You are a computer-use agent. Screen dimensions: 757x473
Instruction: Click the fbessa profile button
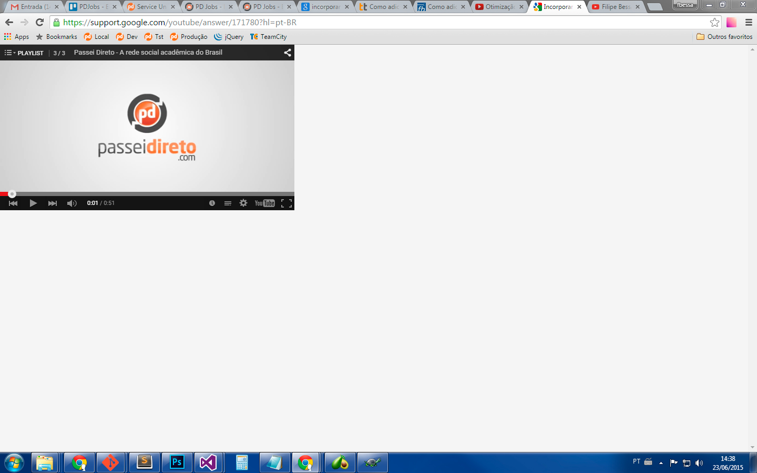coord(685,5)
